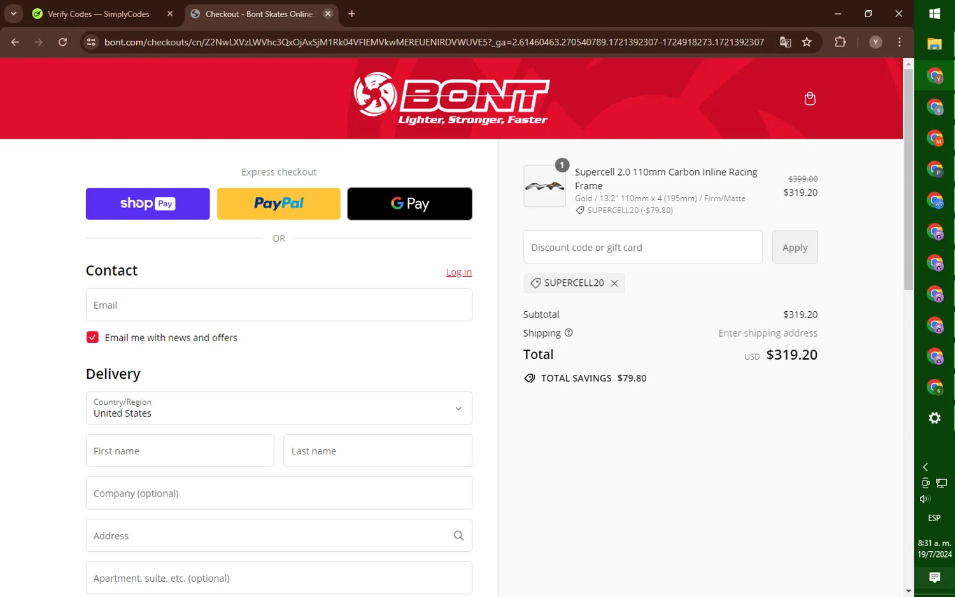The image size is (955, 597).
Task: Open File Explorer from taskbar
Action: point(935,44)
